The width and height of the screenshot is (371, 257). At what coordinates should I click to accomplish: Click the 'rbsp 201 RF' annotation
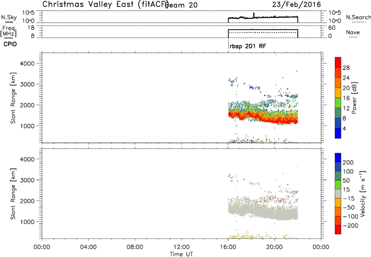[x=248, y=46]
